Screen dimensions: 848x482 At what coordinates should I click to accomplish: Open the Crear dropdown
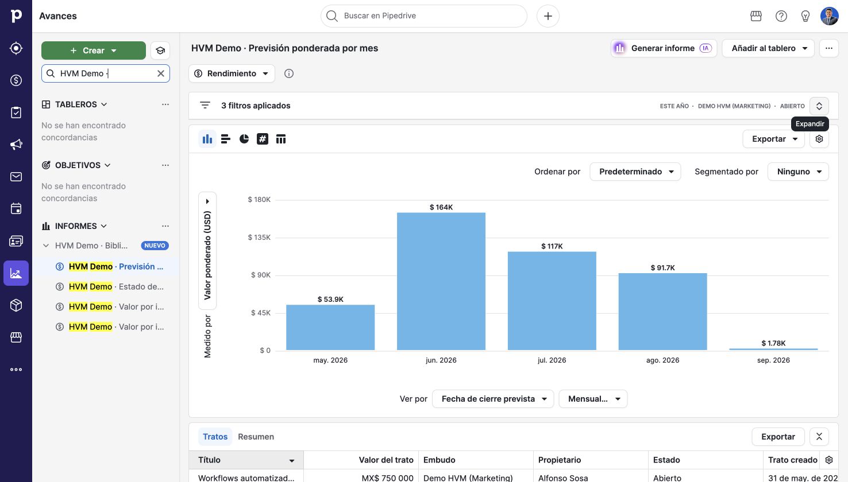pyautogui.click(x=94, y=50)
